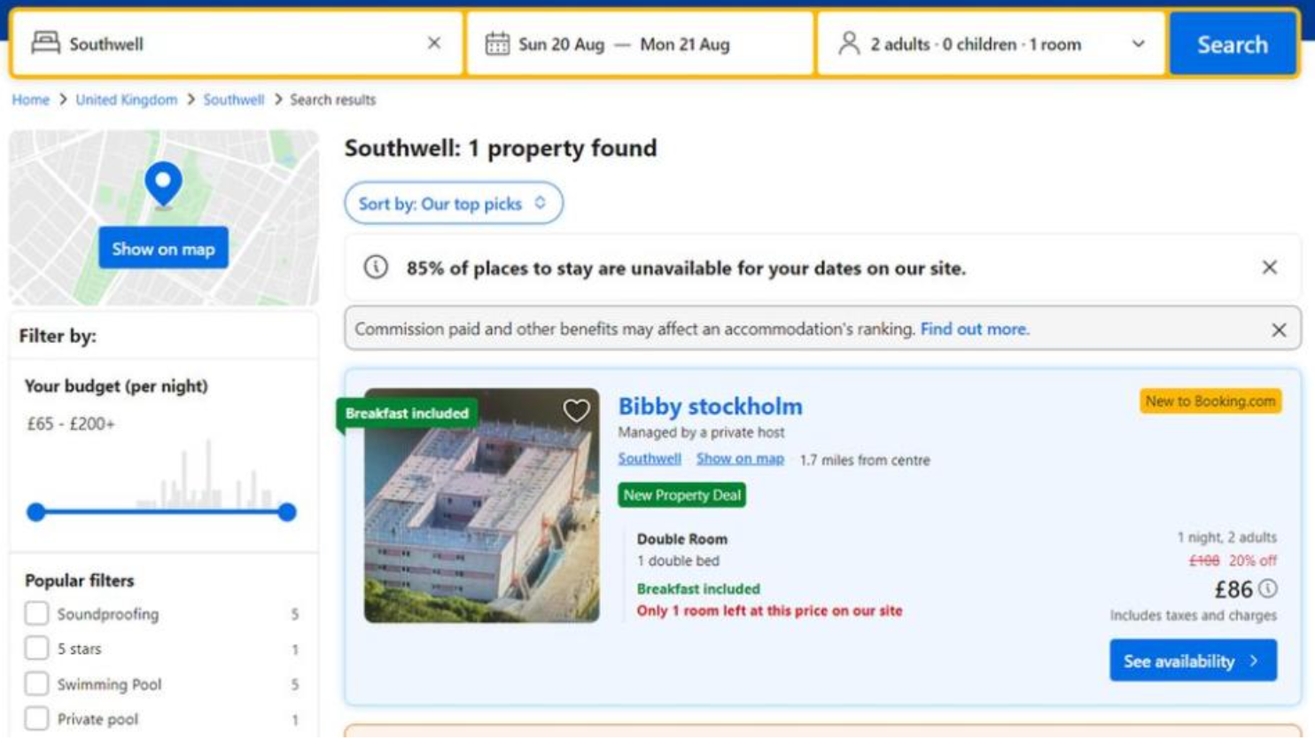Navigate to Home in the breadcrumb trail
This screenshot has height=748, width=1315.
tap(30, 100)
